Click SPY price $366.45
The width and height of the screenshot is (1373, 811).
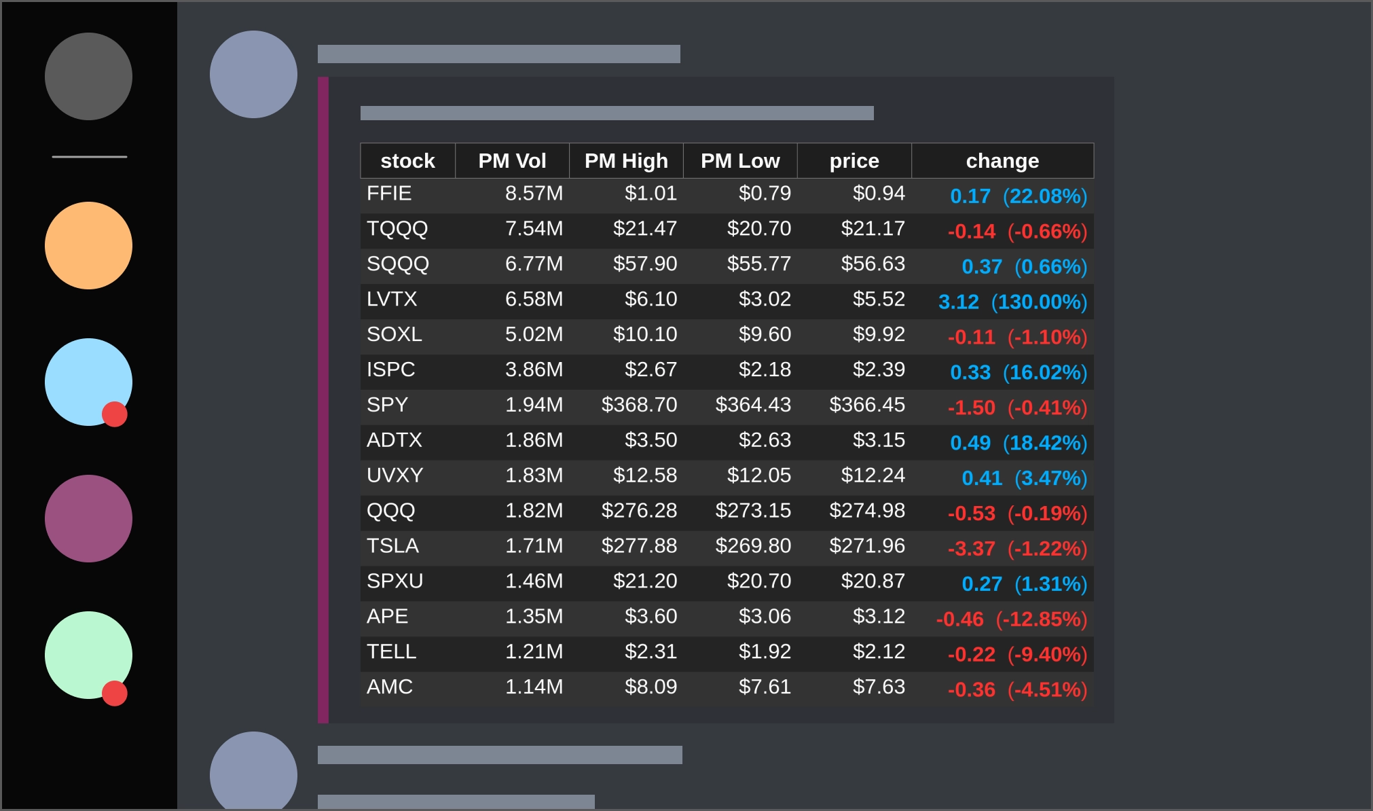pos(867,405)
